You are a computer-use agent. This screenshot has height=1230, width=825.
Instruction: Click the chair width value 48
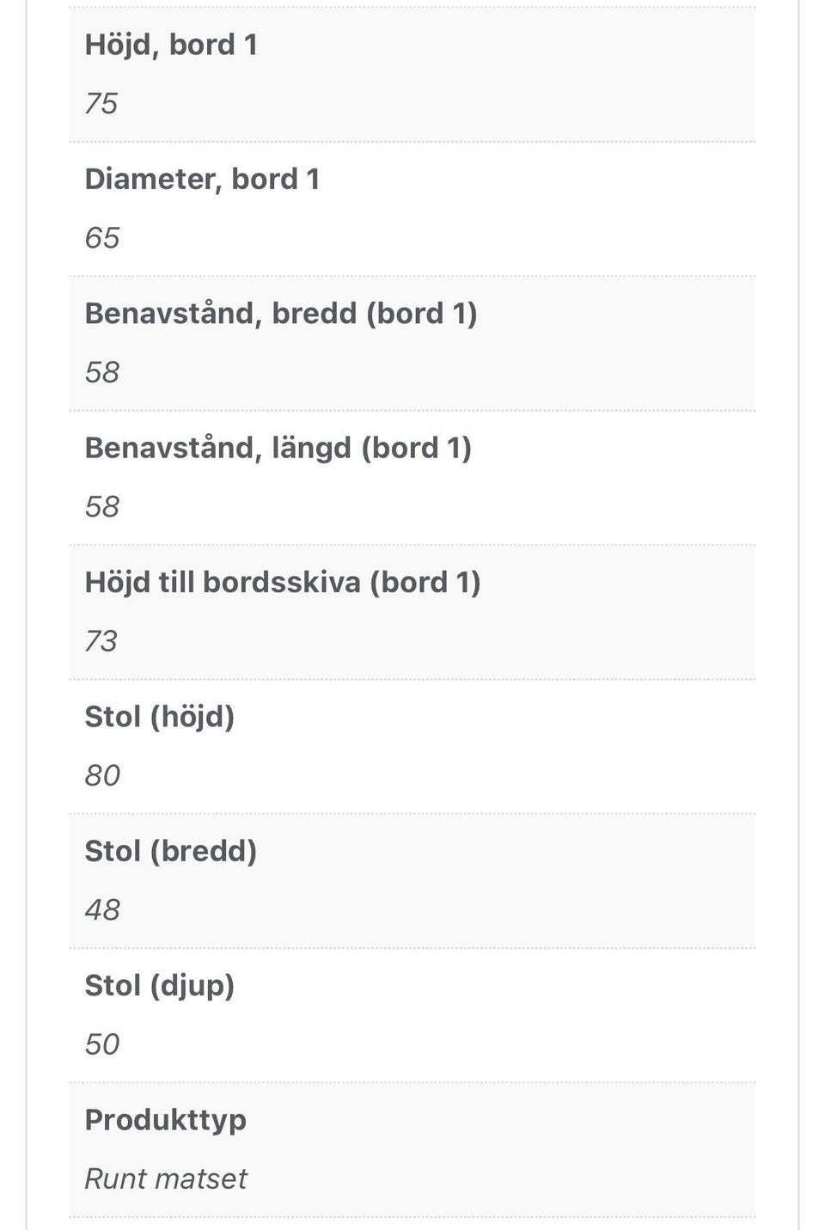click(x=102, y=910)
